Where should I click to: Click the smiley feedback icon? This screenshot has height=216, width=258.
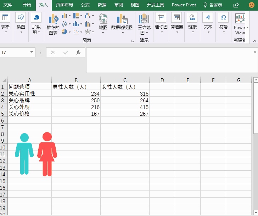[x=251, y=5]
